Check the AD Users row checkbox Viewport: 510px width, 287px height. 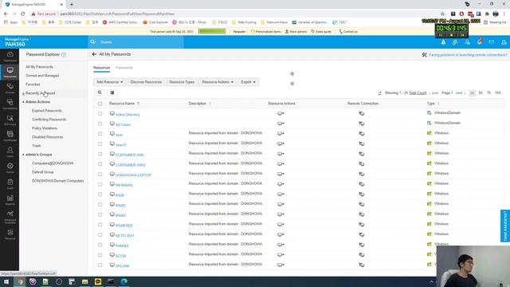(100, 124)
